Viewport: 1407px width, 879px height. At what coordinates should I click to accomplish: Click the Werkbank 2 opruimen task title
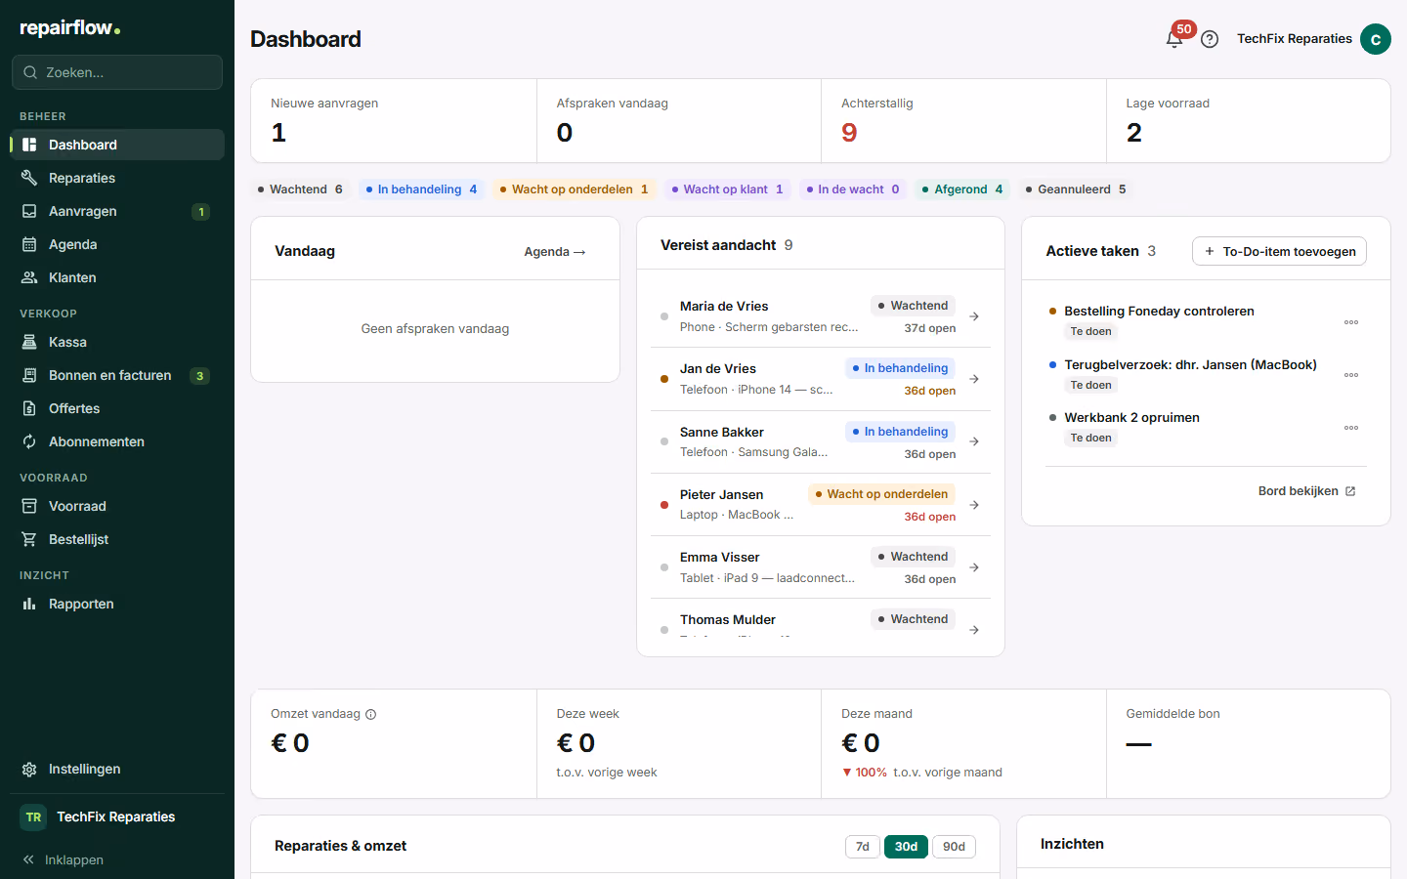pyautogui.click(x=1131, y=418)
